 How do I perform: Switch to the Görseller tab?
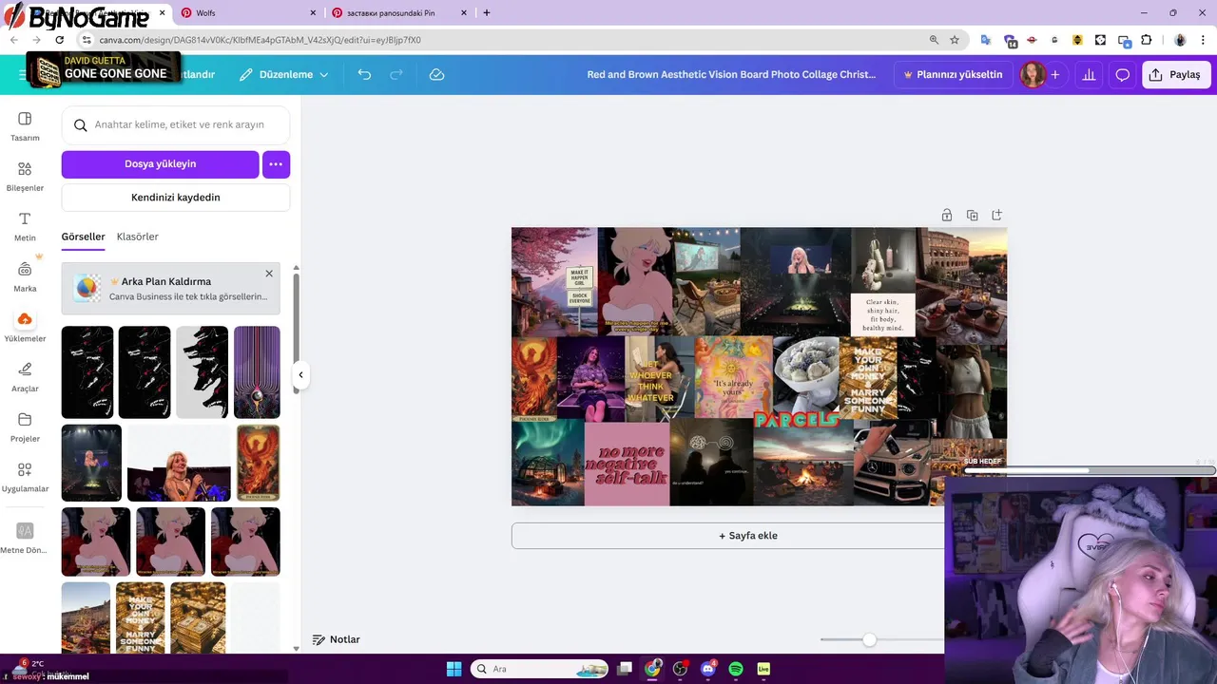pos(83,237)
